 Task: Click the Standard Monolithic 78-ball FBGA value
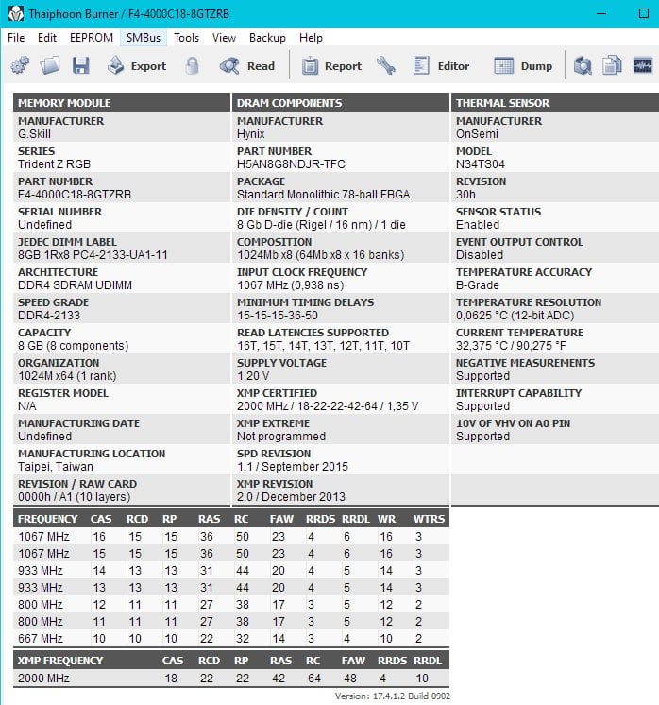pyautogui.click(x=324, y=195)
